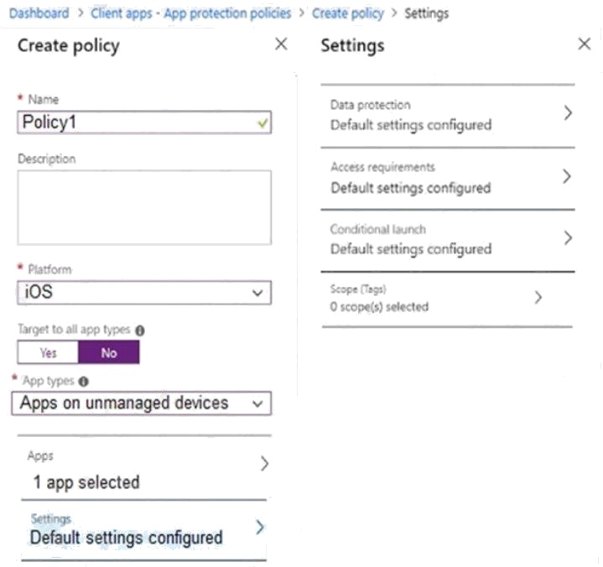The width and height of the screenshot is (603, 567).
Task: Open Access requirements chevron arrow
Action: pyautogui.click(x=566, y=177)
